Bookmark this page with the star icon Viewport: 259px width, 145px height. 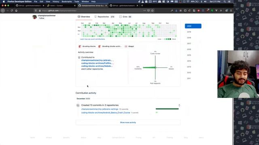point(152,10)
